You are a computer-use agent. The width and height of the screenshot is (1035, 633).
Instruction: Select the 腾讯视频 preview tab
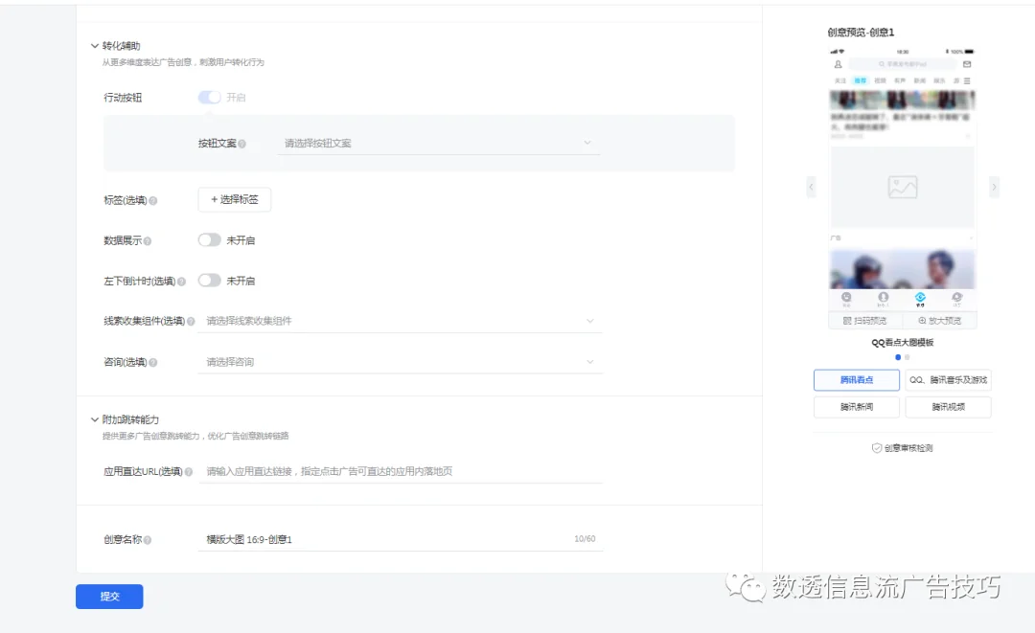pos(948,407)
